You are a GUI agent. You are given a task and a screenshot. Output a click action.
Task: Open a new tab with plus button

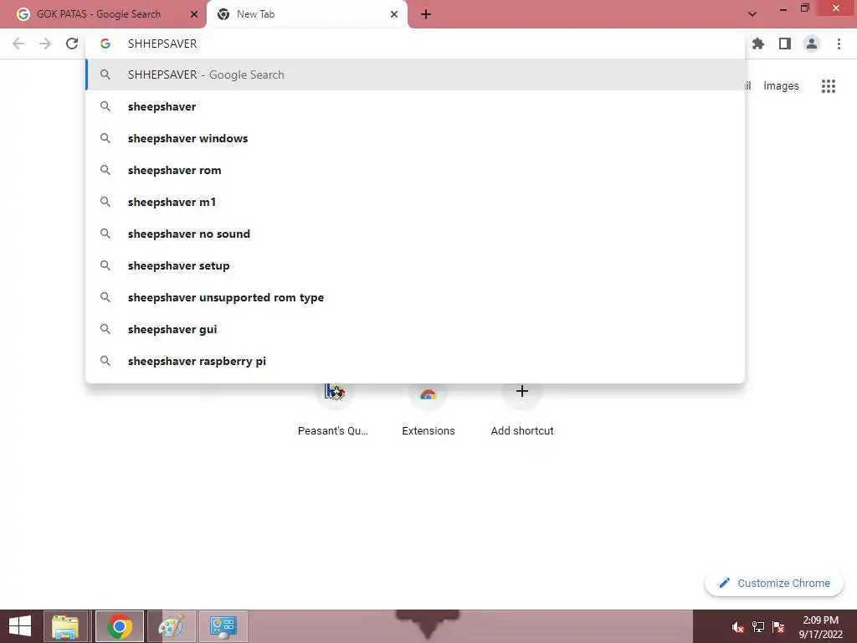pyautogui.click(x=426, y=14)
